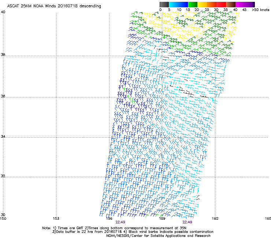Viewport: 271px width, 238px height.
Task: Select the brown 35-40 knots color bar segment
Action: click(231, 4)
